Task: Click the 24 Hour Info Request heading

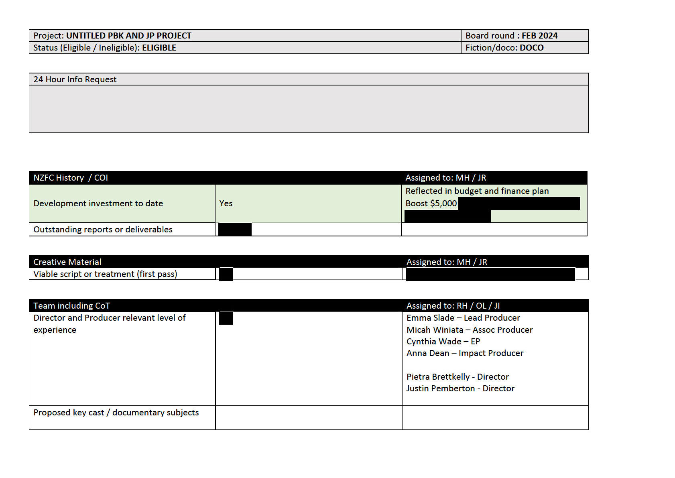Action: pos(75,79)
